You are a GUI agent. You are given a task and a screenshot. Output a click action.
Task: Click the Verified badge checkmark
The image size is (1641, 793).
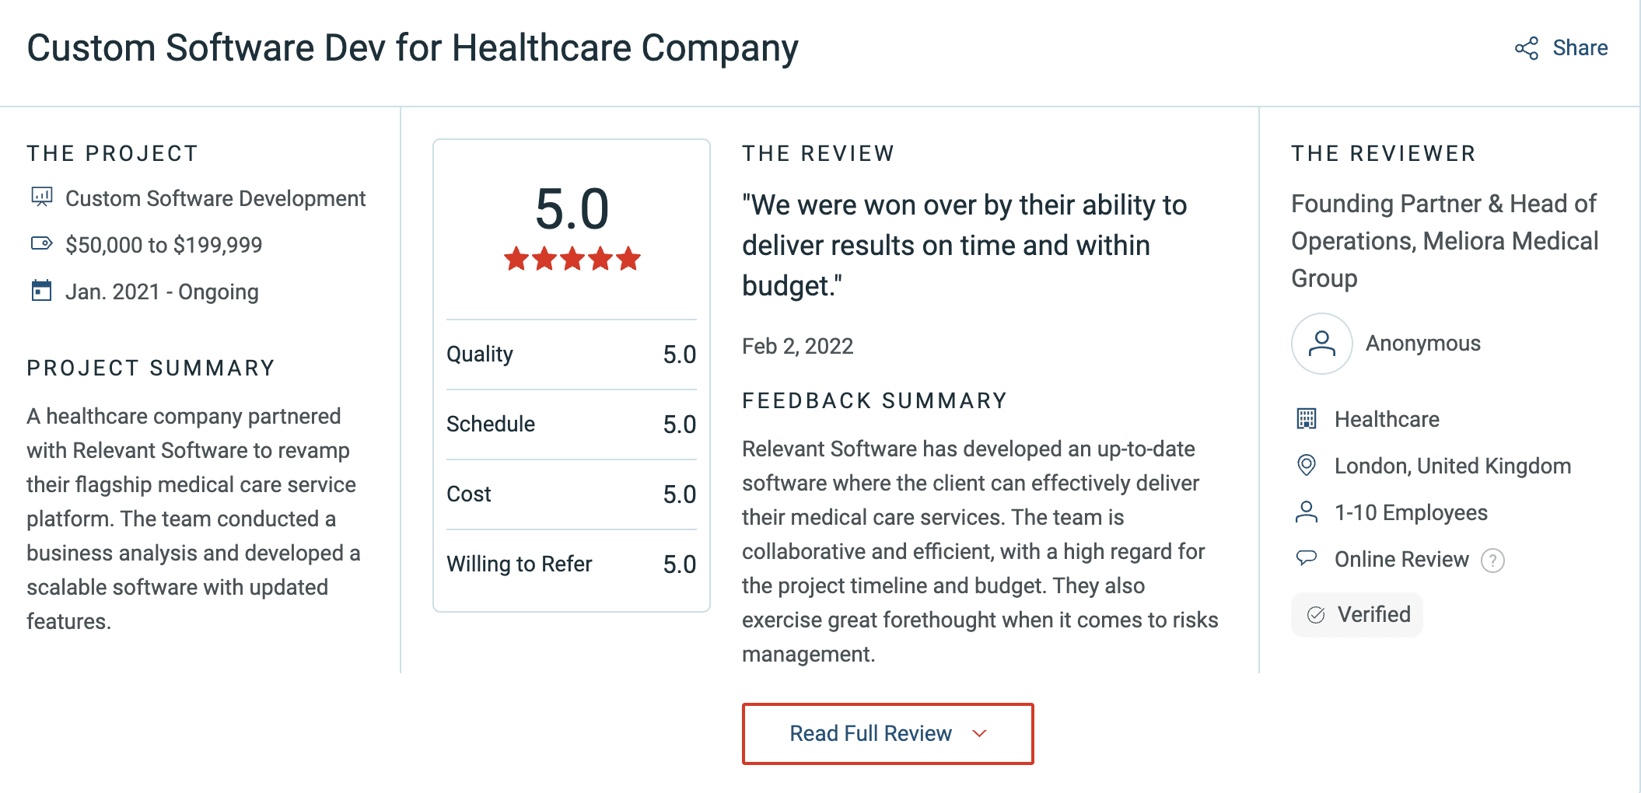click(1315, 614)
